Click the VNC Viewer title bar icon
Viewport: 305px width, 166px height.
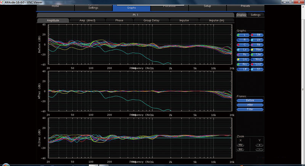click(x=2, y=2)
